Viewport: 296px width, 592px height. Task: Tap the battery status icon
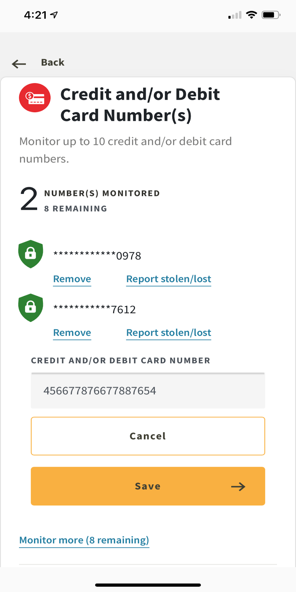point(271,15)
